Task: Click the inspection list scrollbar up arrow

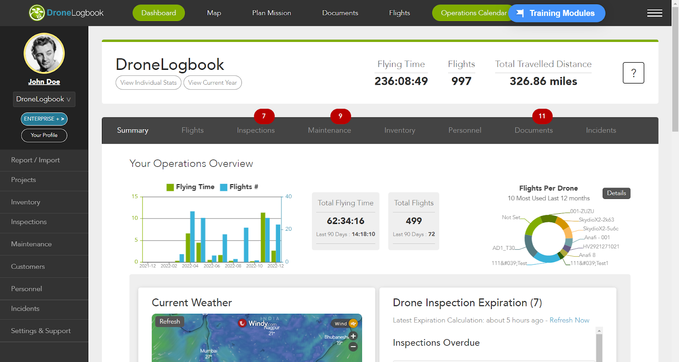Action: pyautogui.click(x=599, y=330)
